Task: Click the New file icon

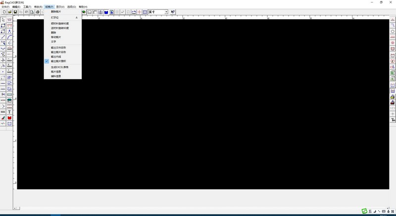Action: tap(4, 12)
